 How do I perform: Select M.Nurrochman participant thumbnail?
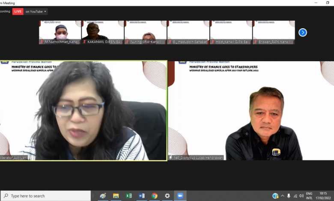60,32
